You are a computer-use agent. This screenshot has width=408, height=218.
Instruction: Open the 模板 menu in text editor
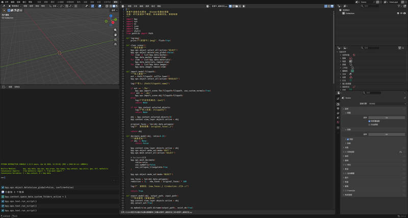(159, 6)
